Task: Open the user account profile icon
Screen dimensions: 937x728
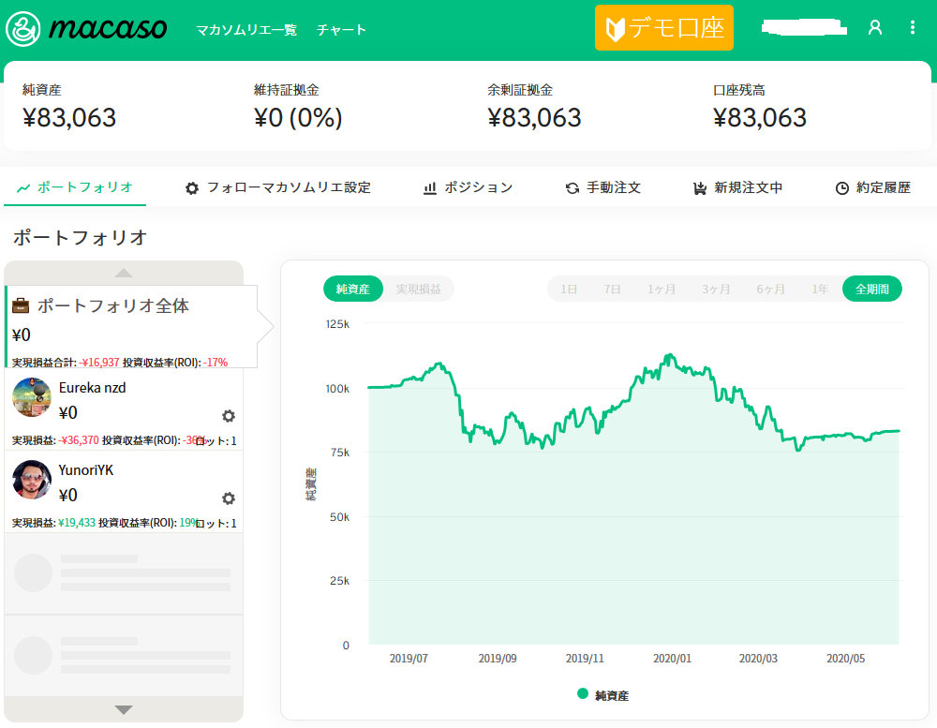Action: tap(875, 28)
